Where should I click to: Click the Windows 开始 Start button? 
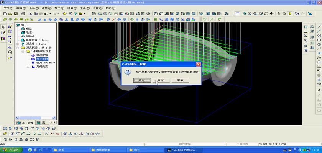[x=11, y=150]
